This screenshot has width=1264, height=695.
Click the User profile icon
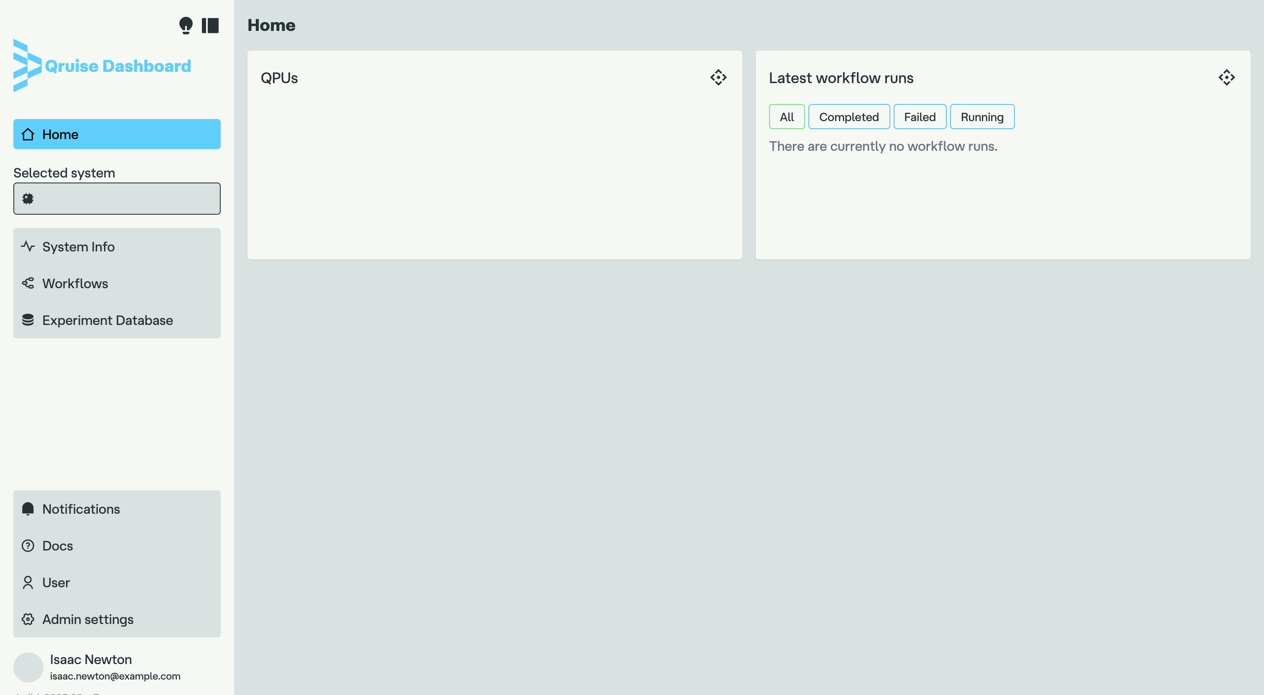[28, 583]
